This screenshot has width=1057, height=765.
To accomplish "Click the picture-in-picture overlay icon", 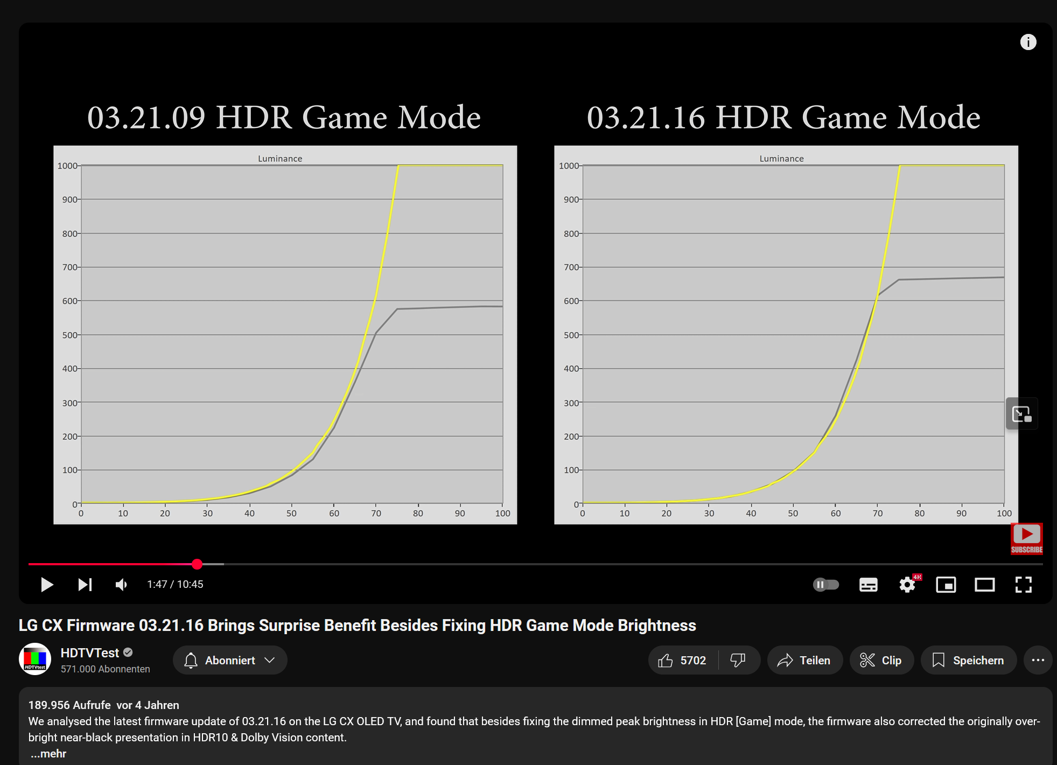I will pyautogui.click(x=1021, y=413).
